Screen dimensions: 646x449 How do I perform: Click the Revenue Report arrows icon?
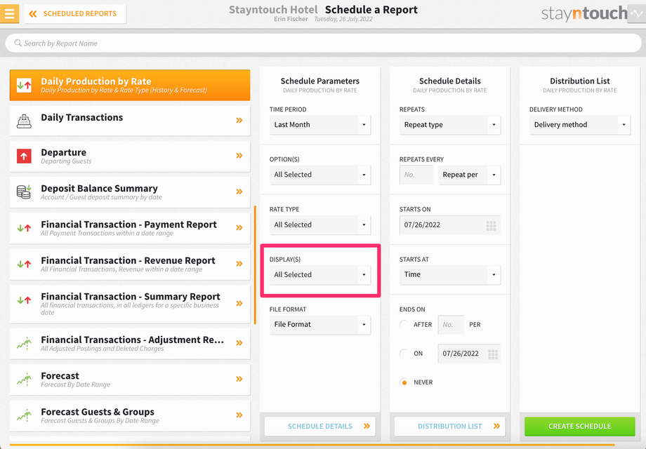(24, 264)
